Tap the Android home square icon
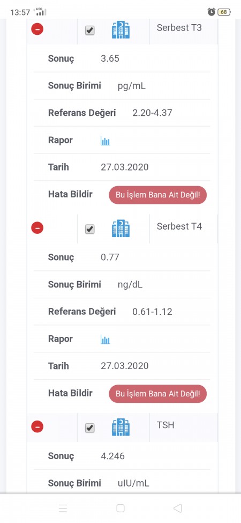The width and height of the screenshot is (241, 523). pyautogui.click(x=120, y=508)
